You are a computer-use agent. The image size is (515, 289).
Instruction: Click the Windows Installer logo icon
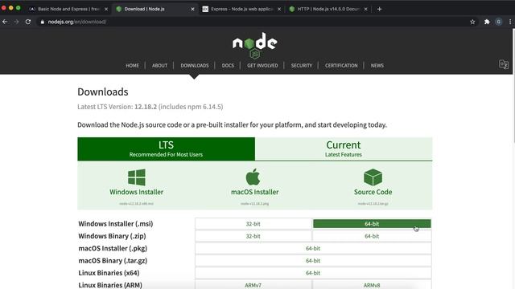[x=136, y=177]
